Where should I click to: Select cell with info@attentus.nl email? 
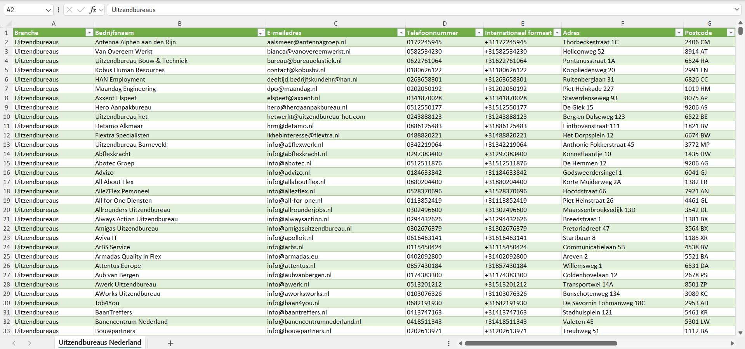(x=291, y=266)
